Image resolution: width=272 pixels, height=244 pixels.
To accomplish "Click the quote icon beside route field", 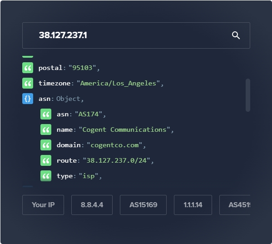I will [x=46, y=160].
